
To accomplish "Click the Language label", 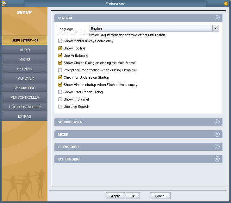I will [x=65, y=29].
